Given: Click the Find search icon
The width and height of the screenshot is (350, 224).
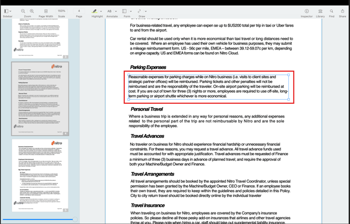Looking at the screenshot, I should [x=332, y=10].
